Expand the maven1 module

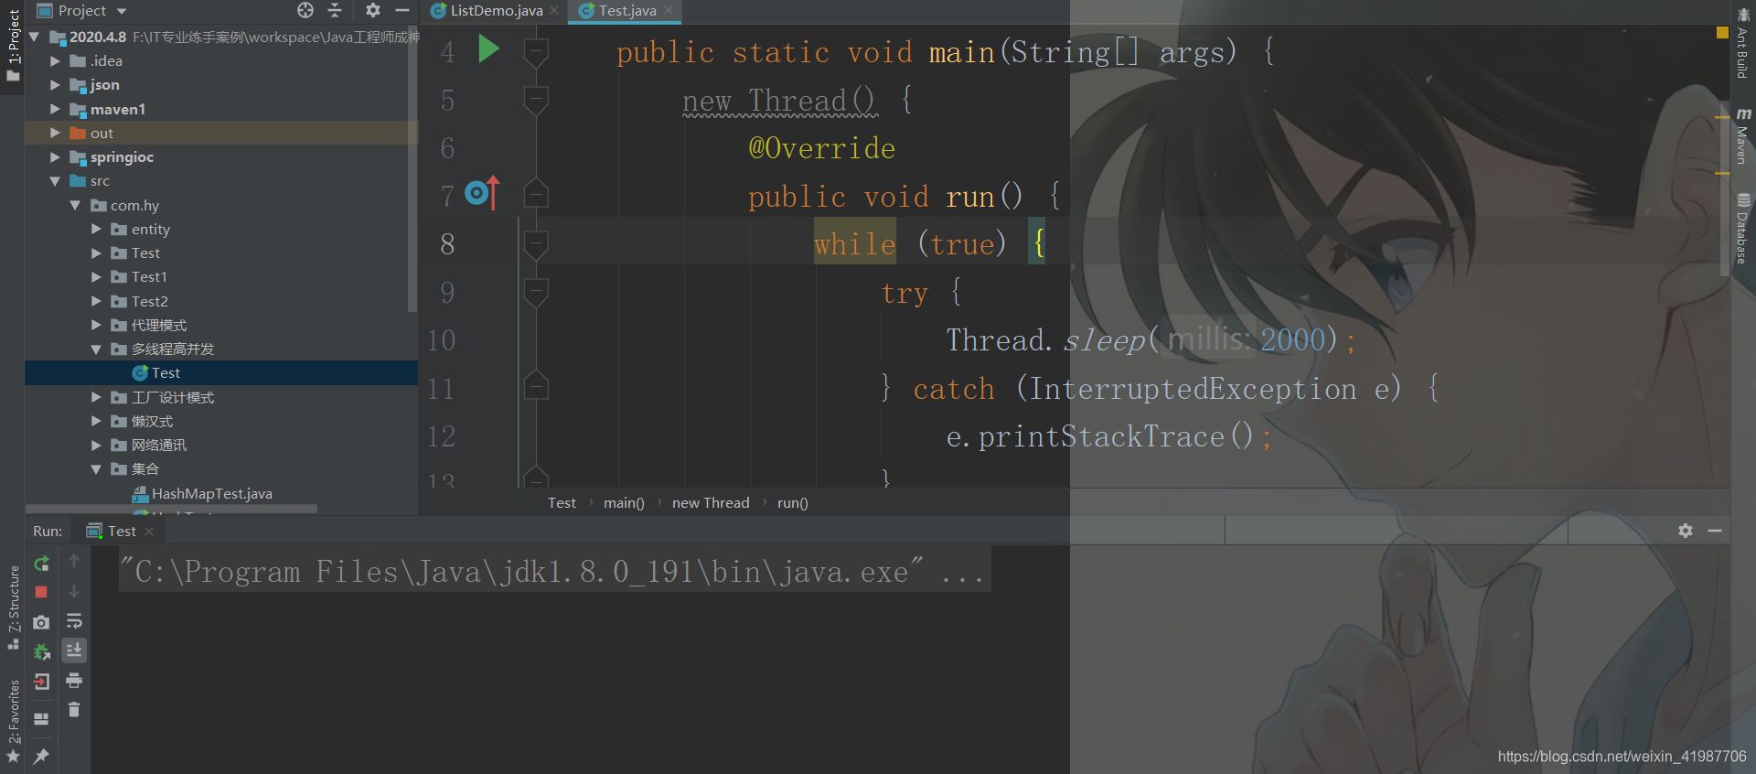point(55,109)
